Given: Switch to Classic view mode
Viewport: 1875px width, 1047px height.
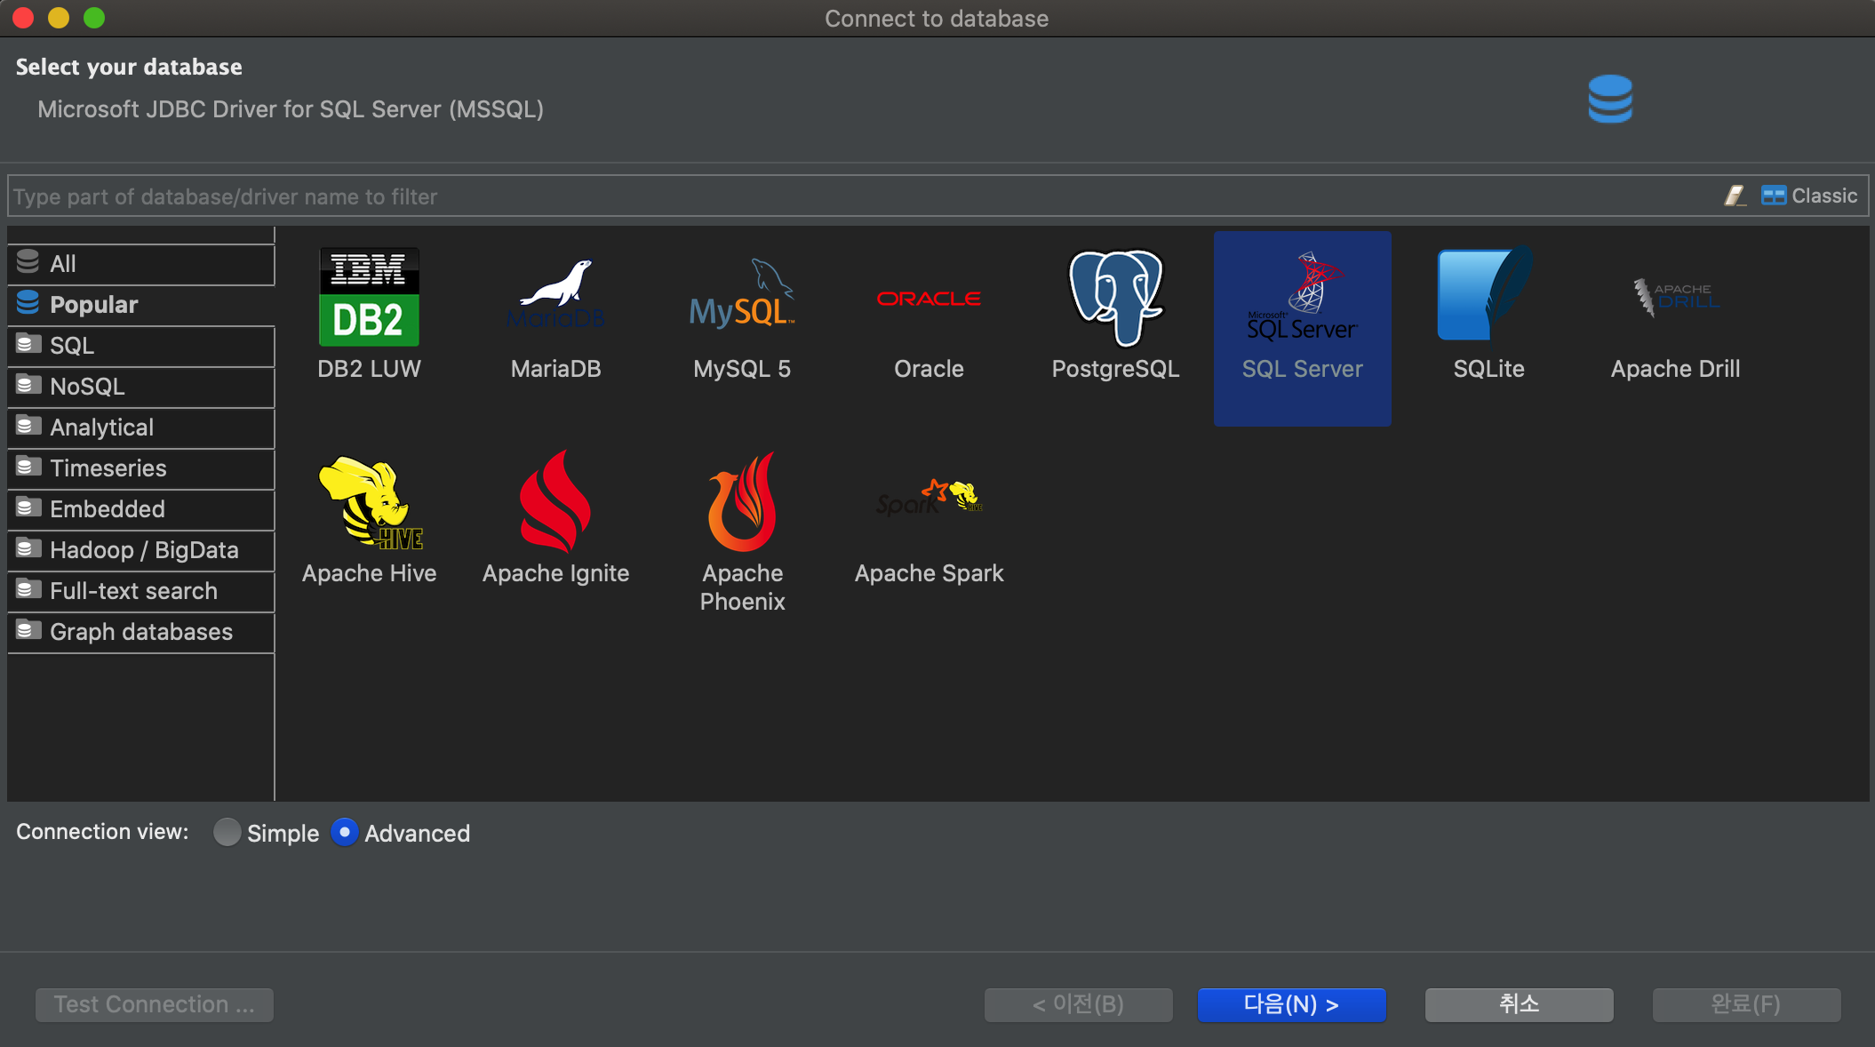Looking at the screenshot, I should 1809,196.
